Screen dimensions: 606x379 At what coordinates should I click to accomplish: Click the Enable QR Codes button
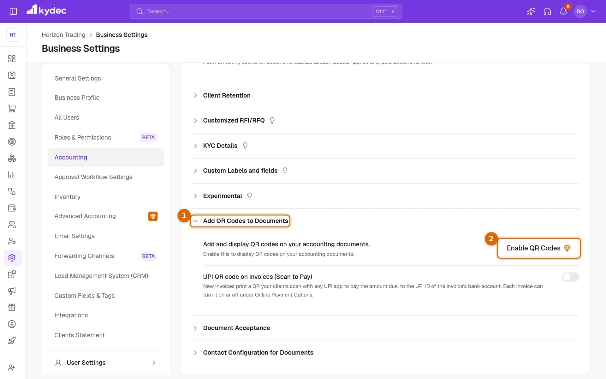pyautogui.click(x=539, y=248)
